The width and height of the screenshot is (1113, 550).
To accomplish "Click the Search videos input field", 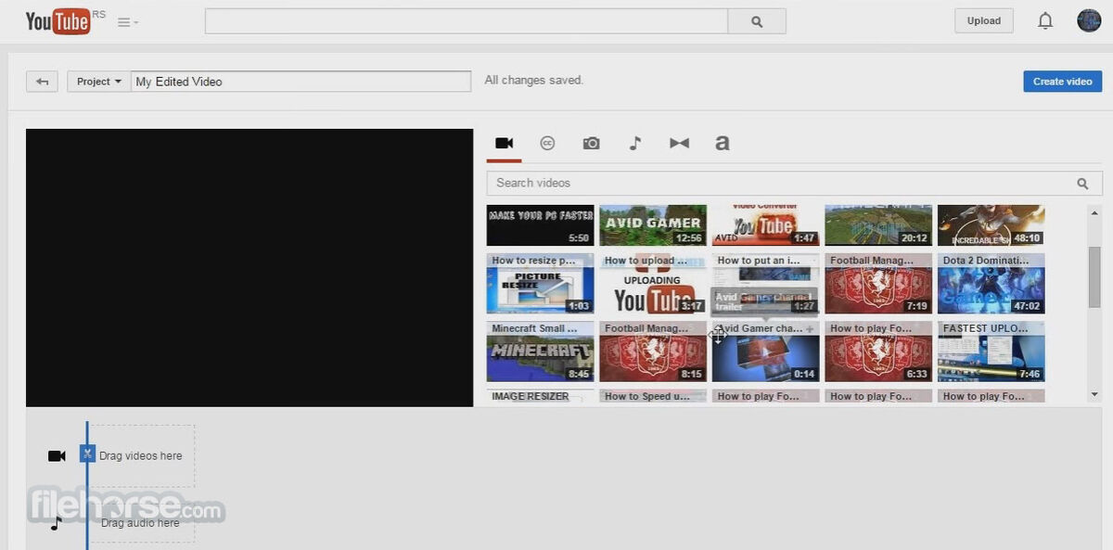I will tap(794, 183).
